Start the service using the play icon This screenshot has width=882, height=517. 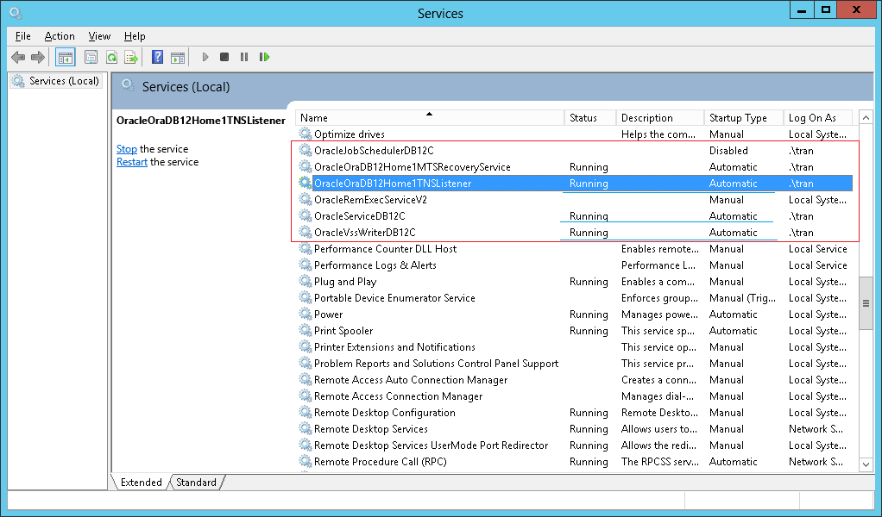(x=205, y=57)
